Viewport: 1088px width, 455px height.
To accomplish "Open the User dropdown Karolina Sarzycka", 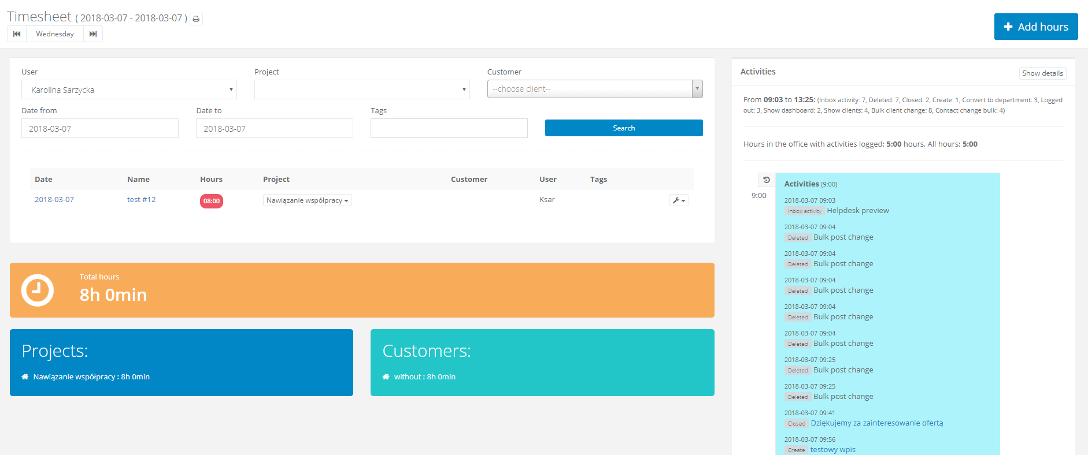I will pos(129,89).
